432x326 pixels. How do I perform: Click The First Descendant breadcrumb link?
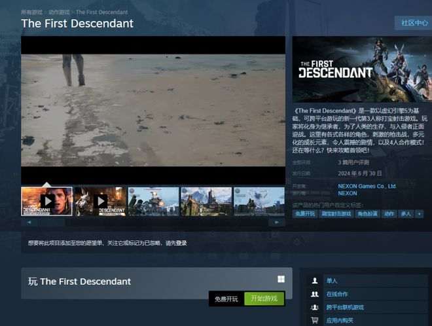(101, 12)
